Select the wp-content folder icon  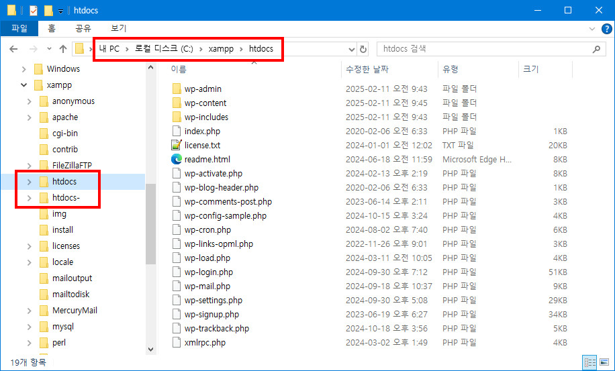pyautogui.click(x=177, y=103)
